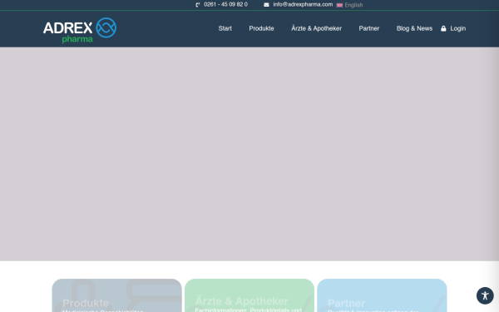Call the phone number 0261 - 45 09 82 0
This screenshot has width=499, height=312.
pos(225,4)
